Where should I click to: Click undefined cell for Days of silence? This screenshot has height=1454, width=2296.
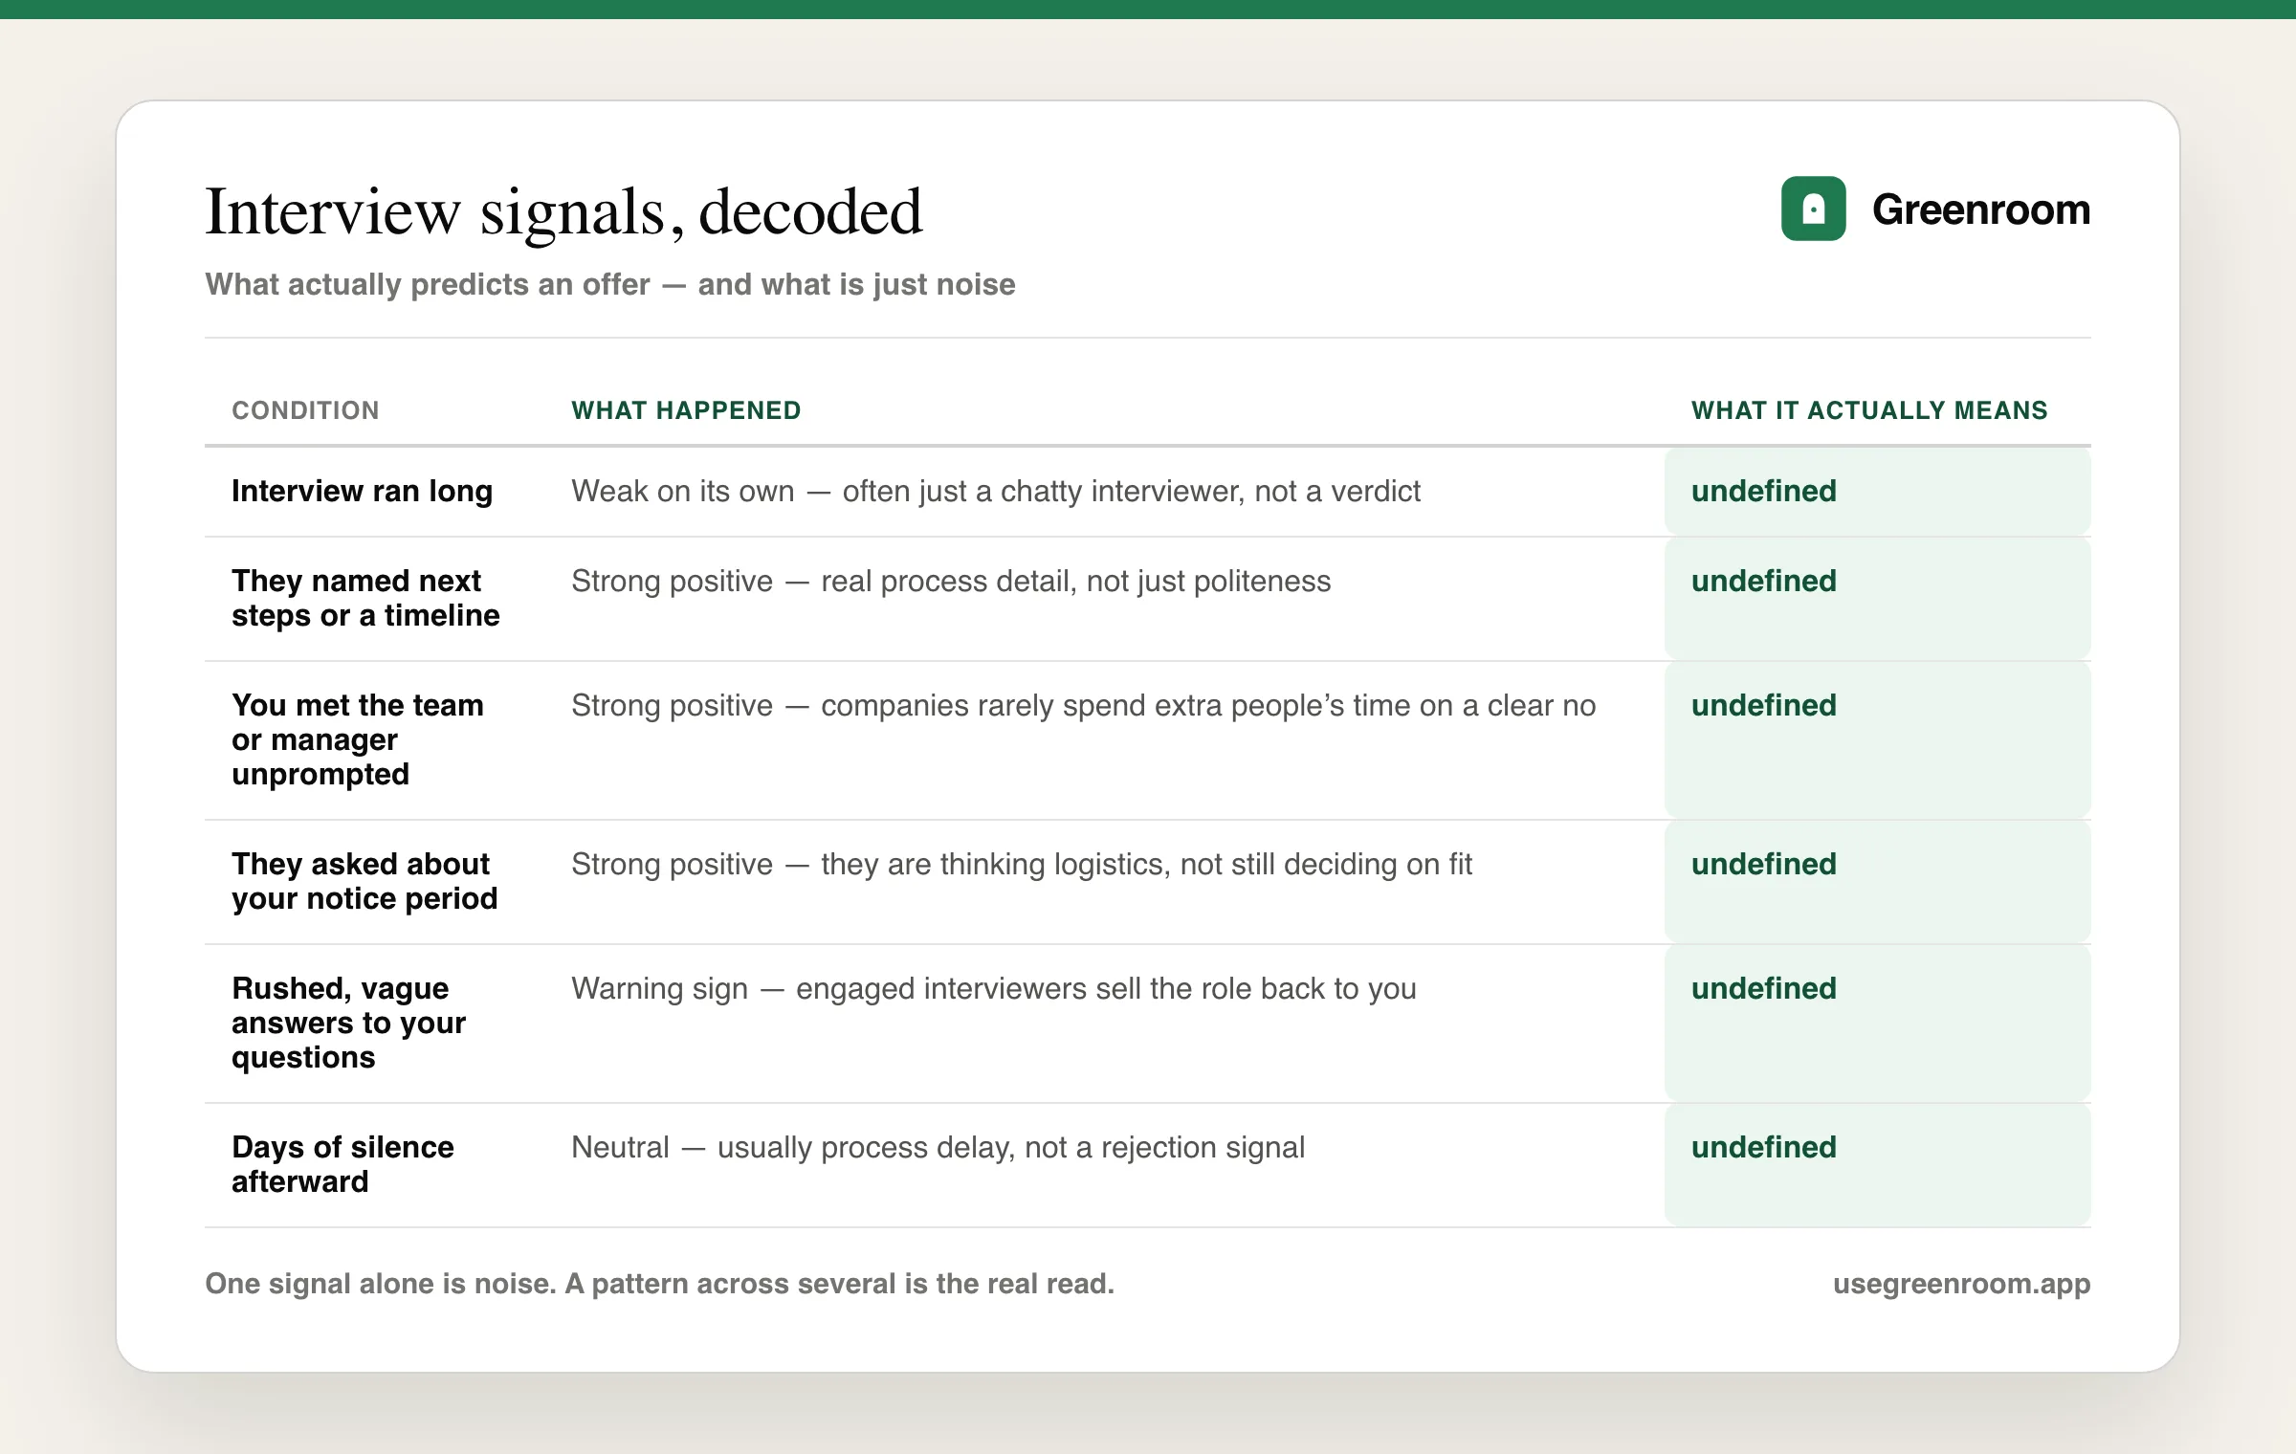[1877, 1165]
